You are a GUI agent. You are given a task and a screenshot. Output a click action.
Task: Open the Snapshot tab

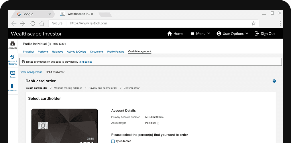[28, 52]
